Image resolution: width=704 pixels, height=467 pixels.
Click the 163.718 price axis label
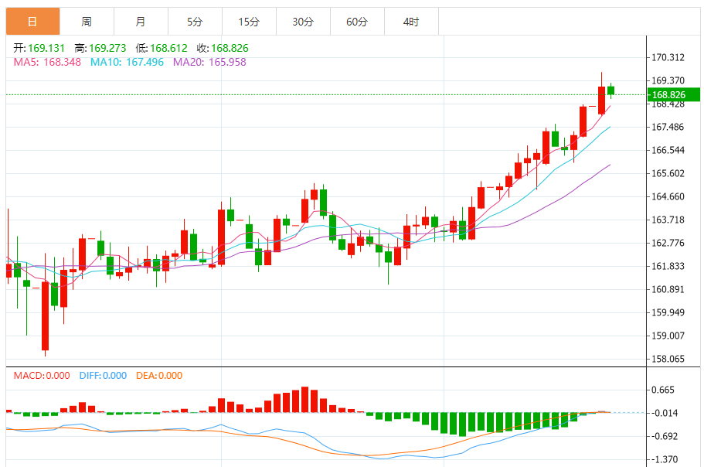[668, 220]
